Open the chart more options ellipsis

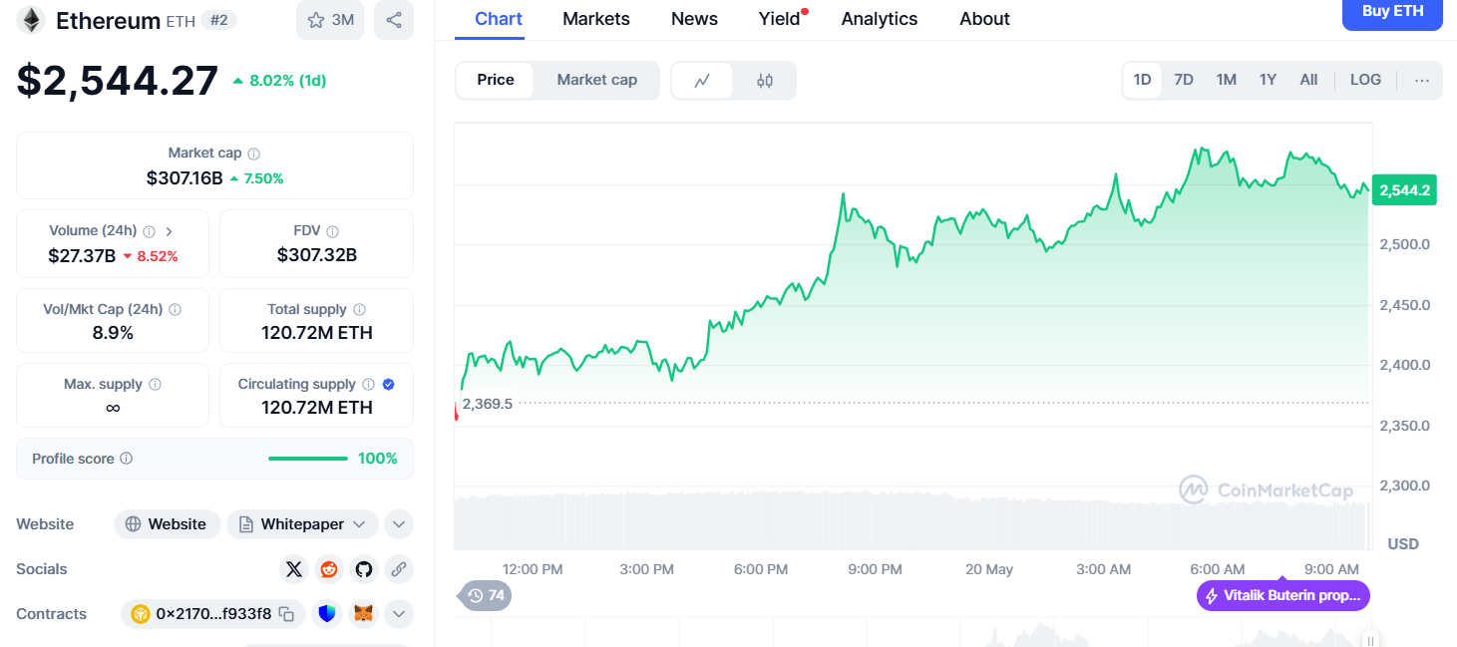pos(1422,80)
